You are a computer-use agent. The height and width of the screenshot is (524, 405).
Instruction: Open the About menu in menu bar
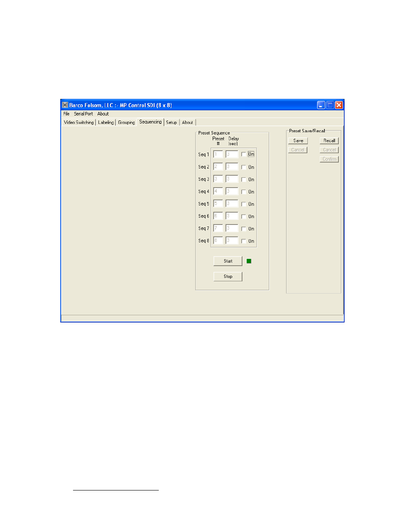[x=103, y=114]
